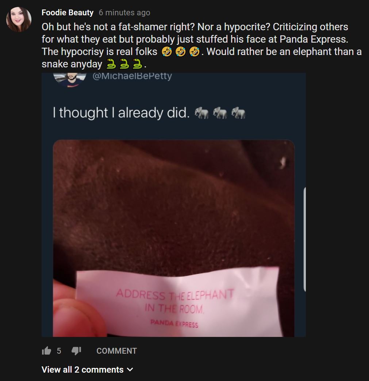
Task: Open the COMMENT button
Action: (x=116, y=351)
